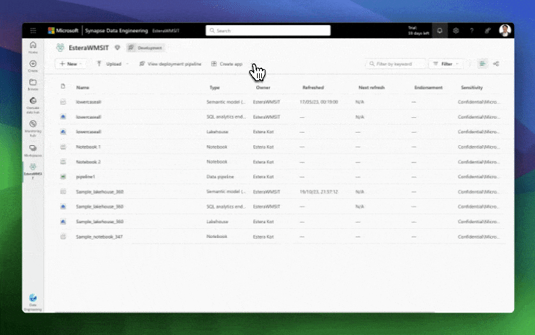This screenshot has width=535, height=335.
Task: Click the top Search box
Action: 268,30
